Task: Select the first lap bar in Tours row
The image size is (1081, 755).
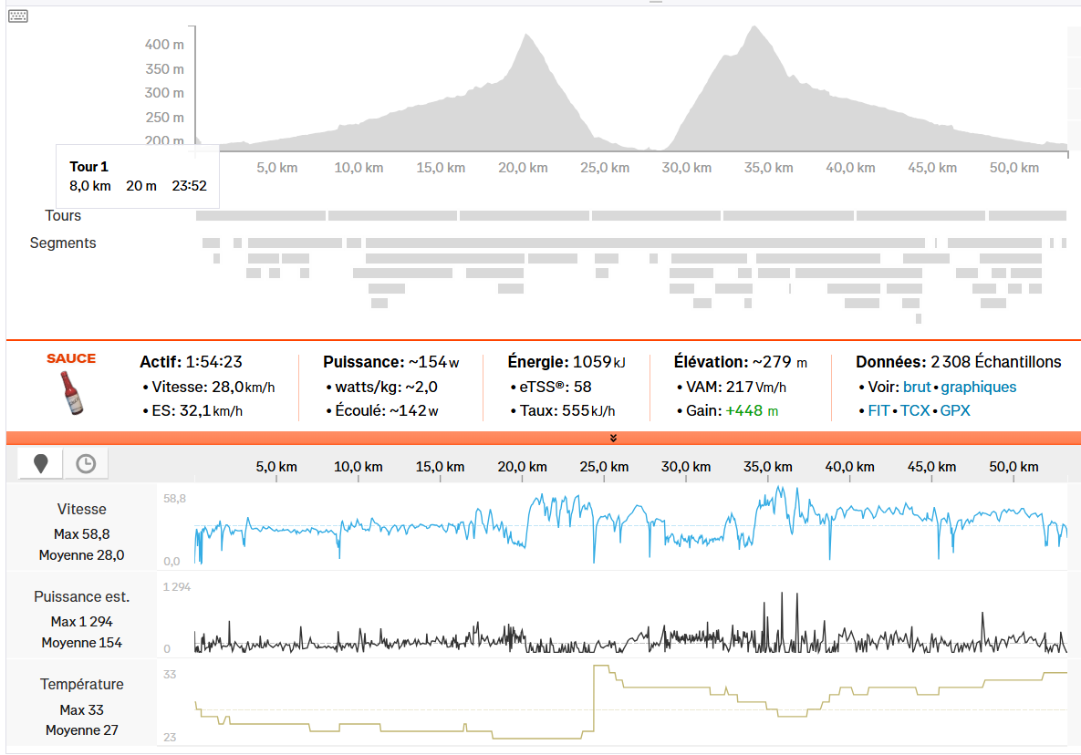Action: (261, 216)
